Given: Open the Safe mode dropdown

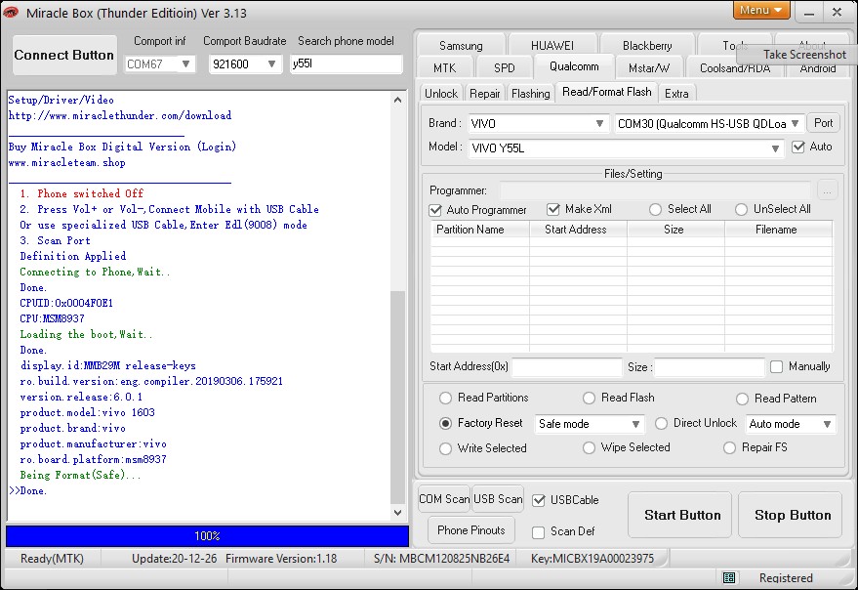Looking at the screenshot, I should coord(590,424).
